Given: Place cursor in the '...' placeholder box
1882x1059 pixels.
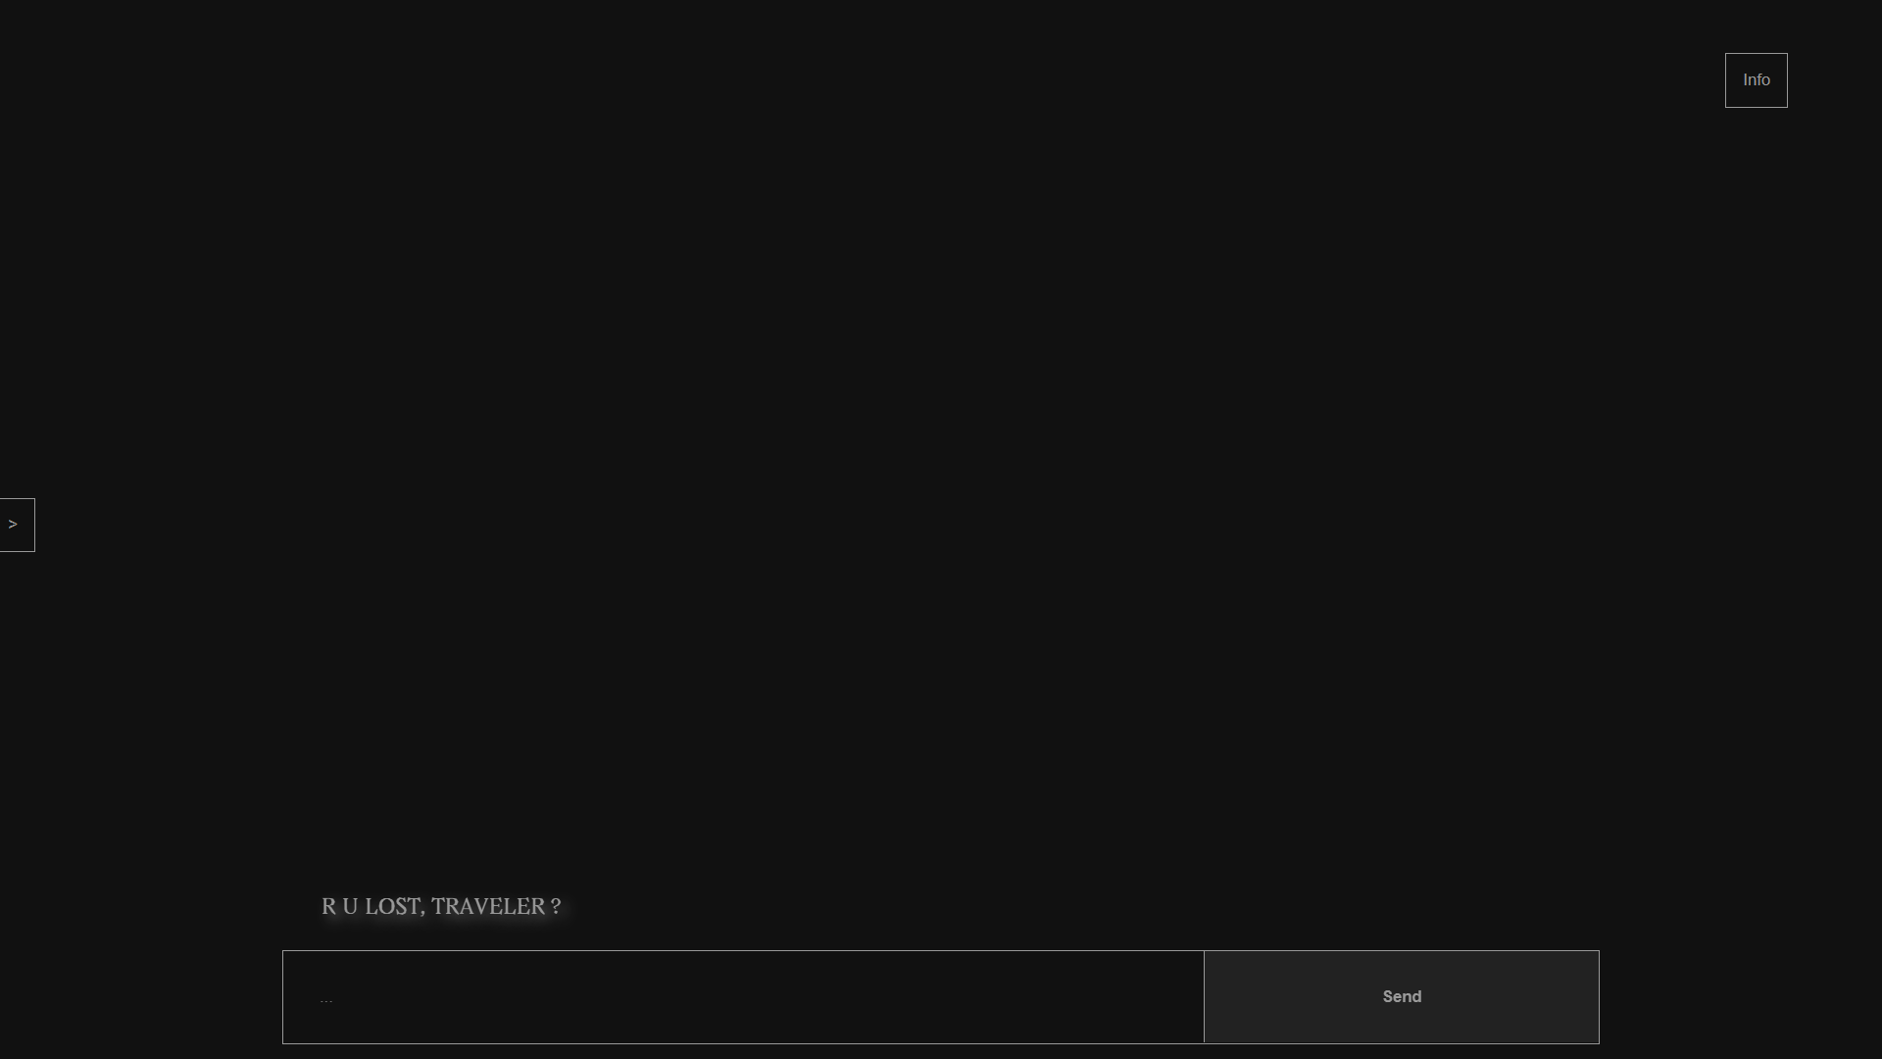Looking at the screenshot, I should click(743, 997).
